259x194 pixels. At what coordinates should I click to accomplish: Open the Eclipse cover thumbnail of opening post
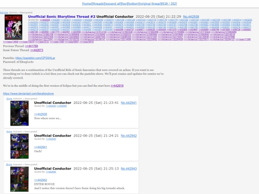pyautogui.click(x=13, y=27)
